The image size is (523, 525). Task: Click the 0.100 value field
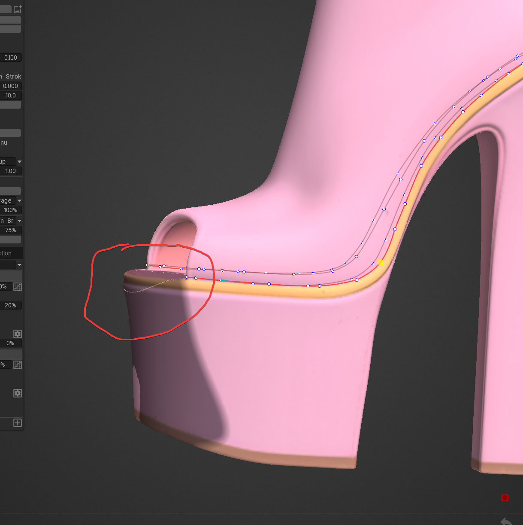click(10, 58)
